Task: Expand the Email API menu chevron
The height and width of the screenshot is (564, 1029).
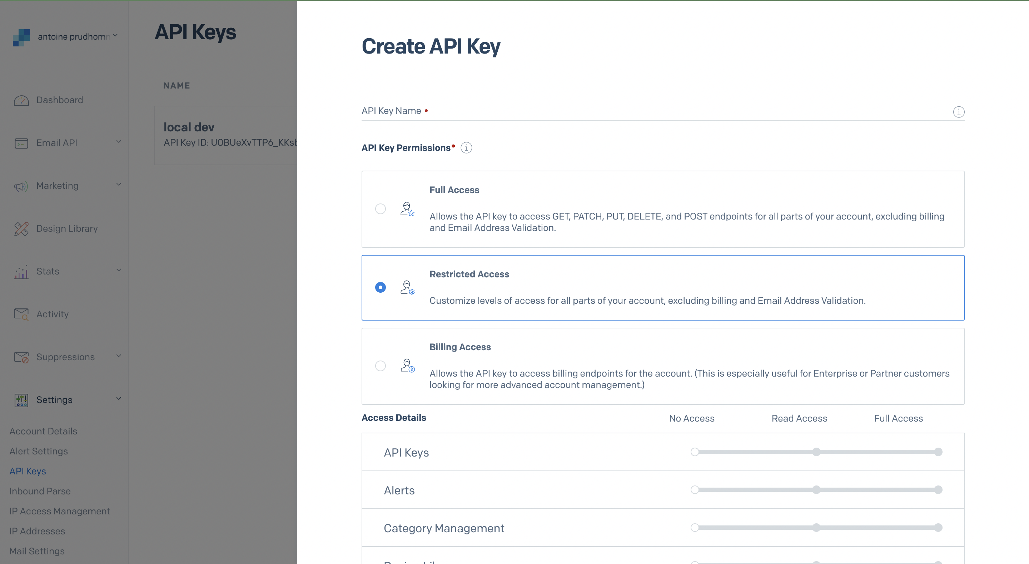Action: (x=119, y=142)
